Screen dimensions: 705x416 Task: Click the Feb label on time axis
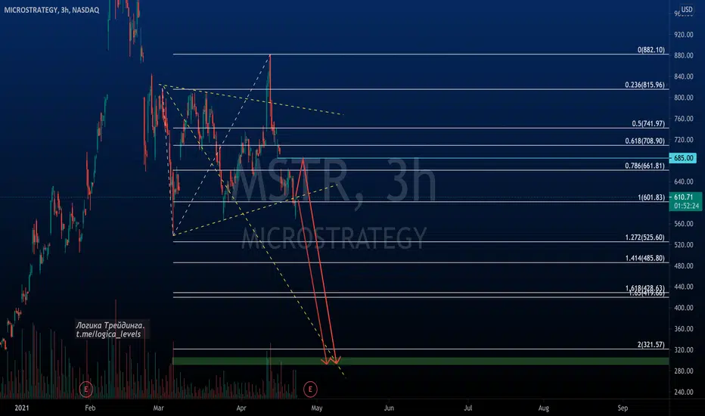90,408
